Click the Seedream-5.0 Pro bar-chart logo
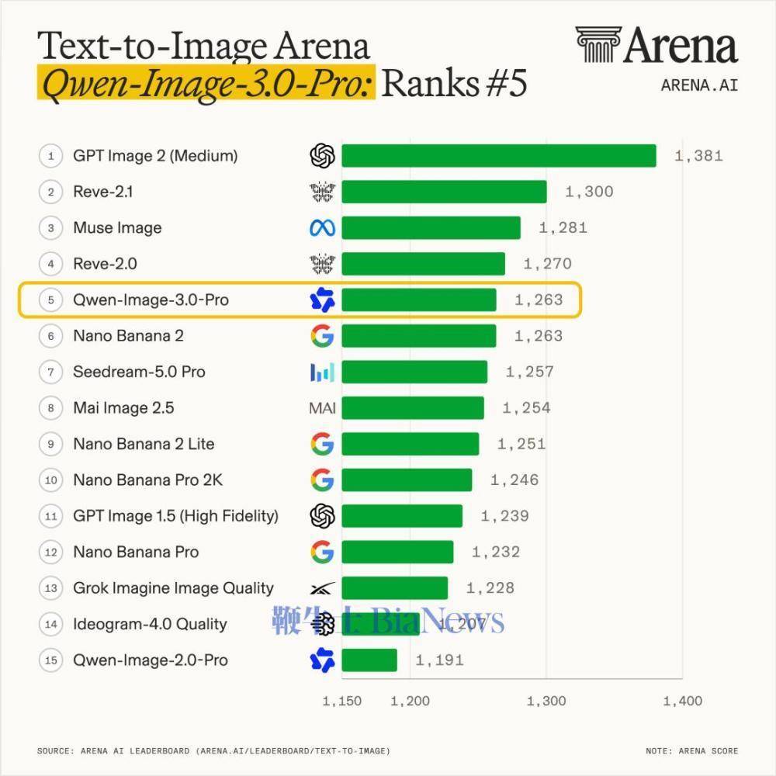 [322, 372]
